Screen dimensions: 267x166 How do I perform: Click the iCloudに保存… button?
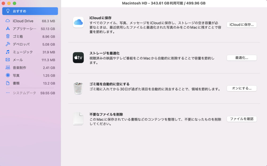click(242, 25)
